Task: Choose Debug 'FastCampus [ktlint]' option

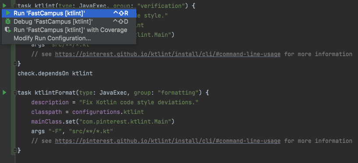Action: point(69,21)
